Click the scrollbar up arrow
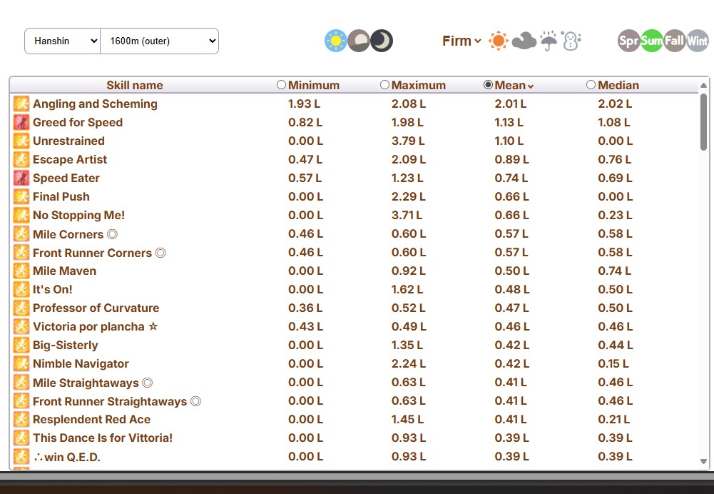 tap(703, 85)
